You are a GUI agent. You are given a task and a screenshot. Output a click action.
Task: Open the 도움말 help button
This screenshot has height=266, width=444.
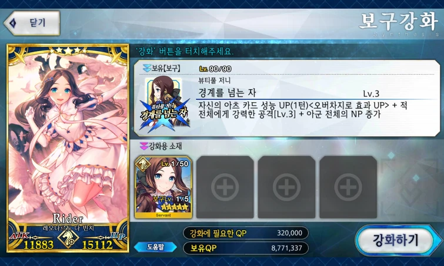click(155, 247)
